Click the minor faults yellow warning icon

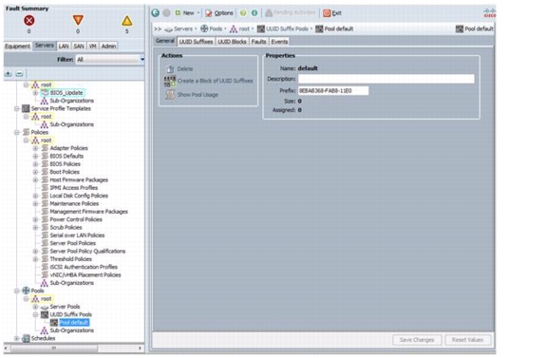pyautogui.click(x=126, y=21)
